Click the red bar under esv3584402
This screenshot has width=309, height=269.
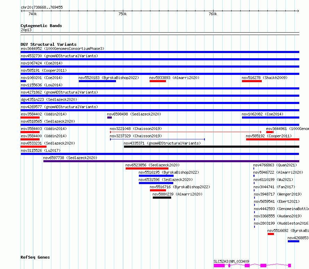[30, 118]
